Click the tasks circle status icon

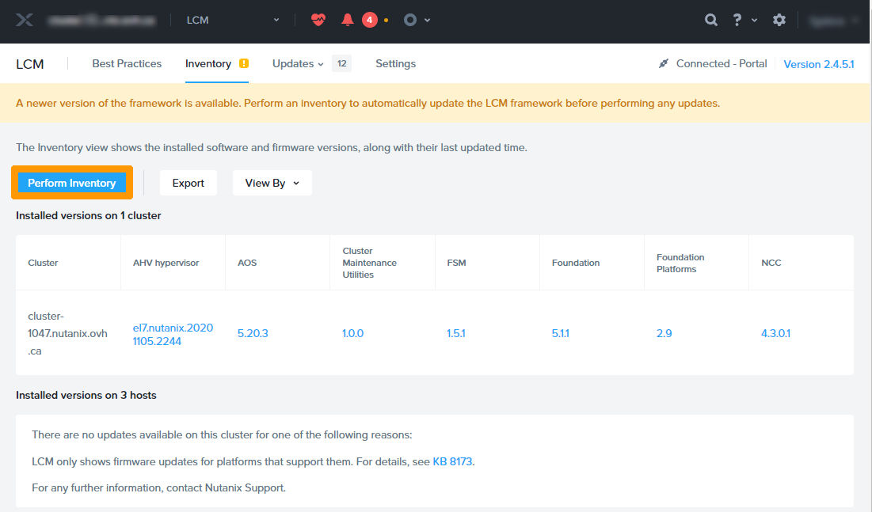click(x=410, y=20)
